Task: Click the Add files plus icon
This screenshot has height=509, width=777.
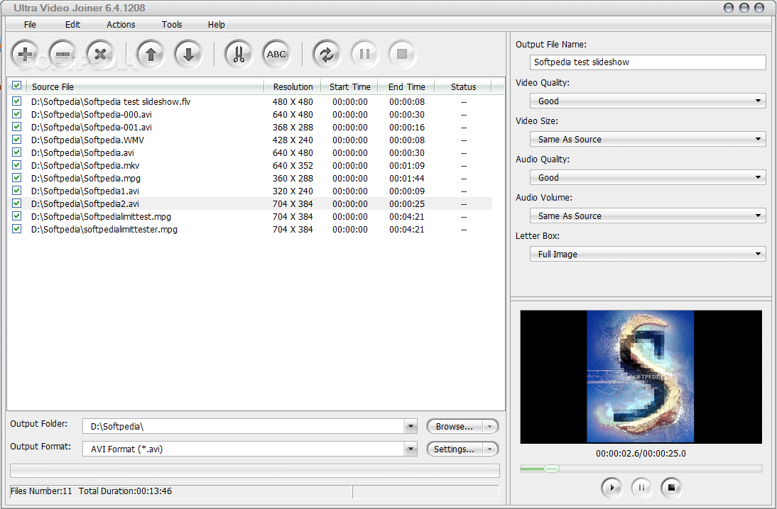Action: [x=25, y=54]
